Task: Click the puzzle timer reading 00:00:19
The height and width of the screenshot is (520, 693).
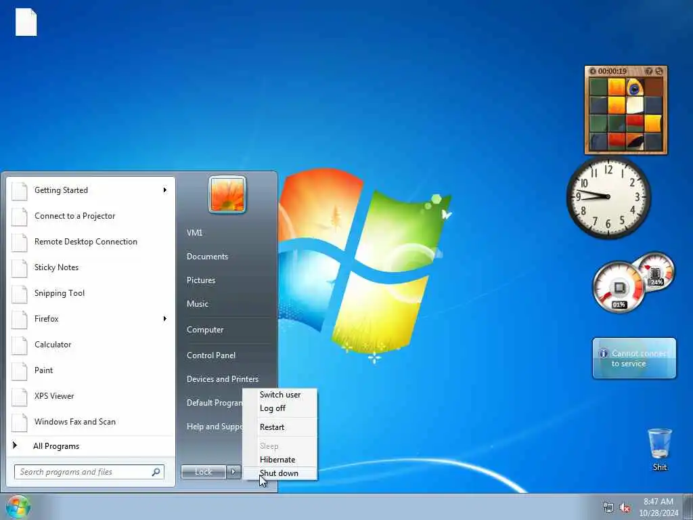Action: [612, 71]
